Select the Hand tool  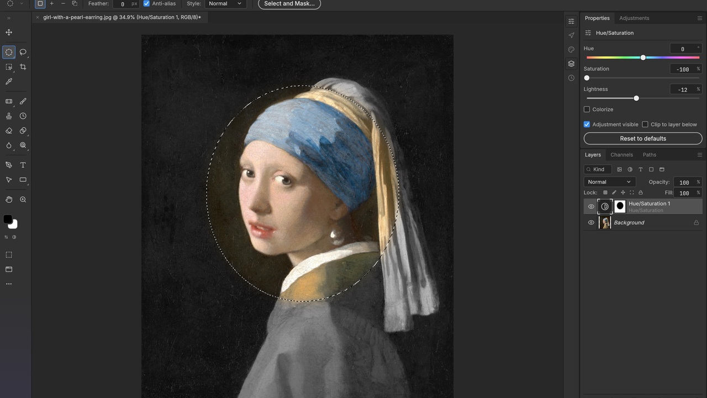[9, 200]
